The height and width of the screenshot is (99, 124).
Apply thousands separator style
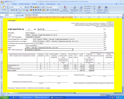53,10
